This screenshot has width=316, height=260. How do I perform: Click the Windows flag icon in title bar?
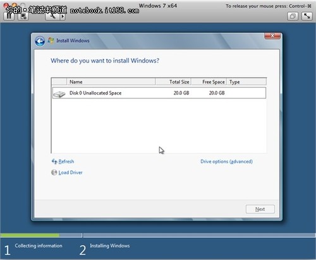(51, 40)
